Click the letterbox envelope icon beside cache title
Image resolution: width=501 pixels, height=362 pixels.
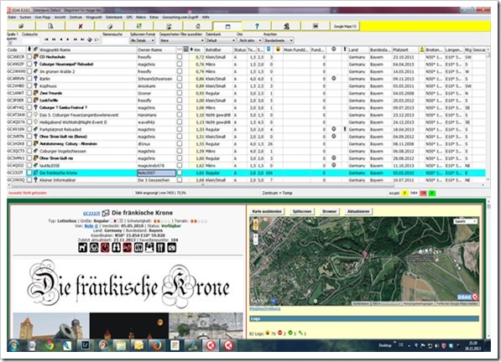click(106, 213)
